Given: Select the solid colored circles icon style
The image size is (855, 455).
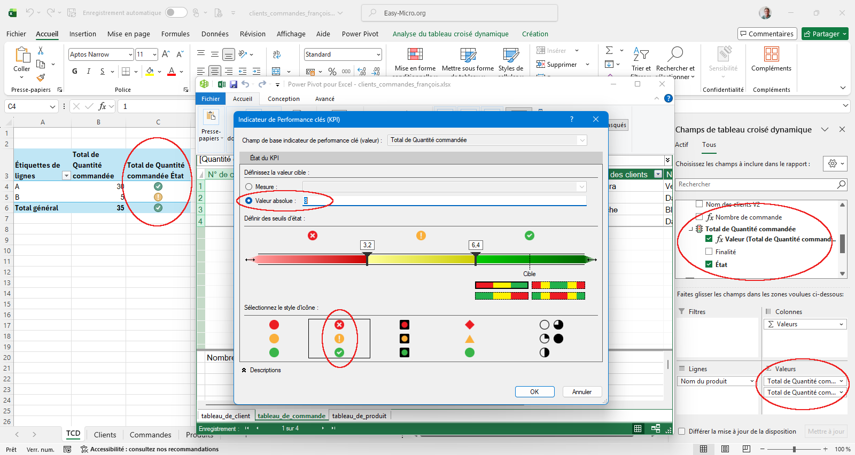Looking at the screenshot, I should pos(274,339).
